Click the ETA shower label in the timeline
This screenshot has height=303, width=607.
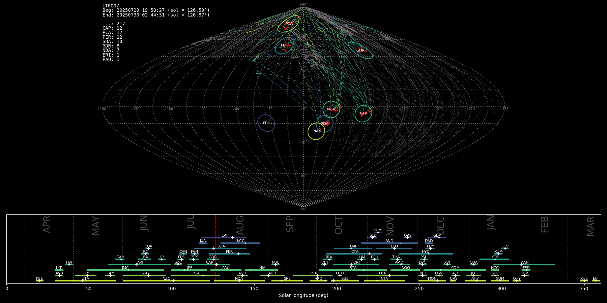click(86, 279)
